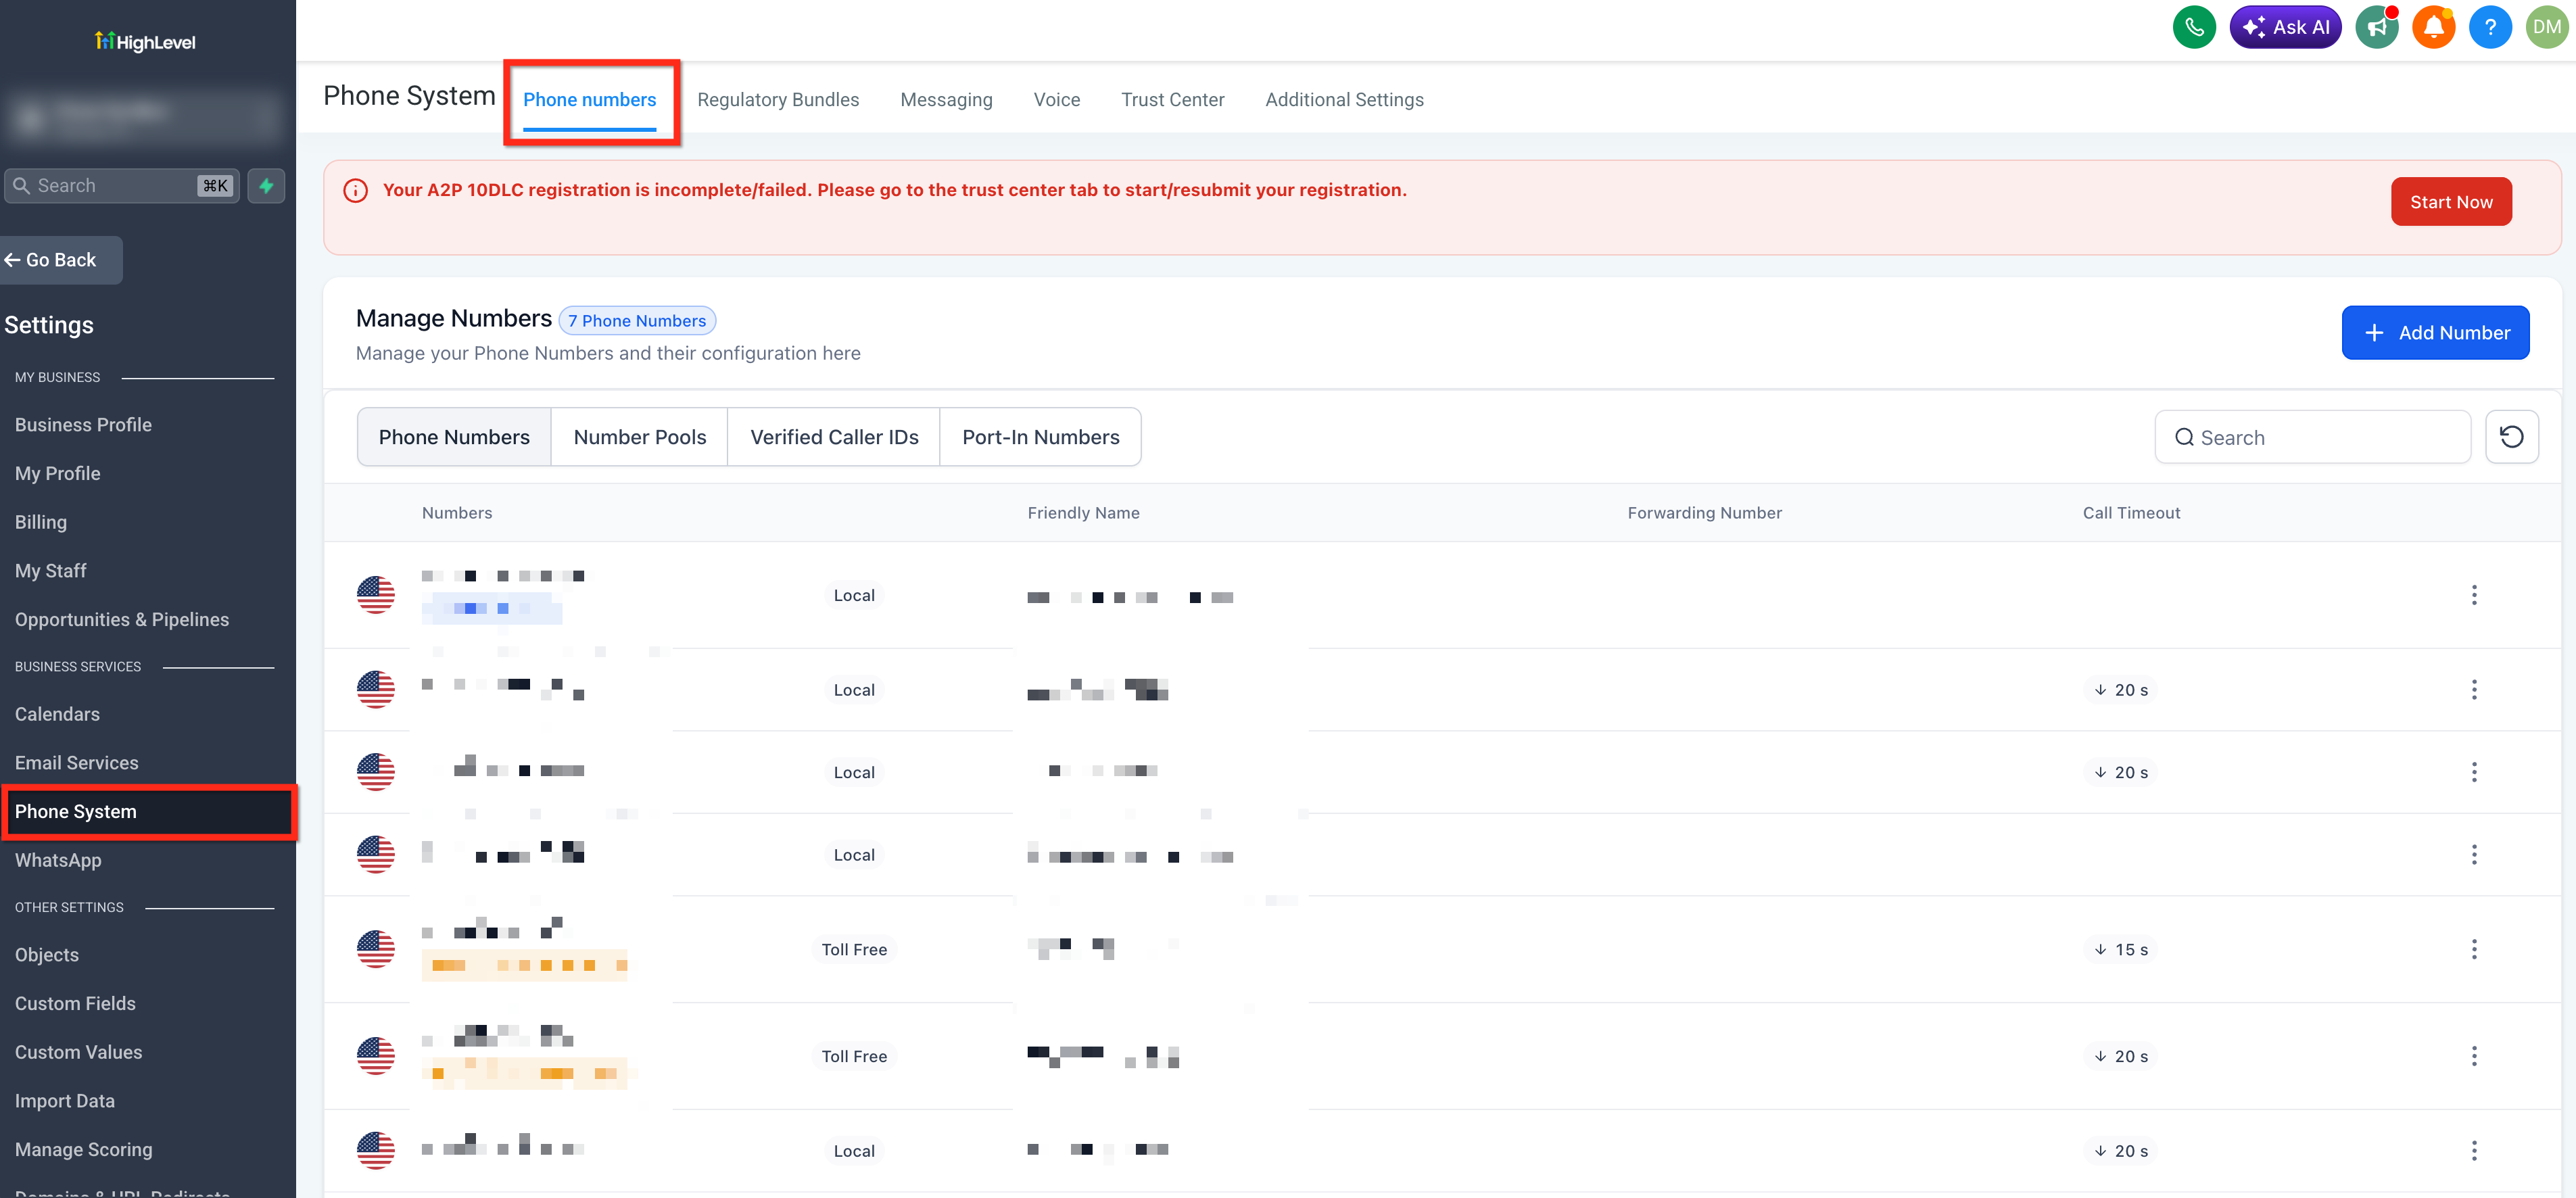Go to Custom Fields settings
Image resolution: width=2576 pixels, height=1198 pixels.
click(x=75, y=1004)
